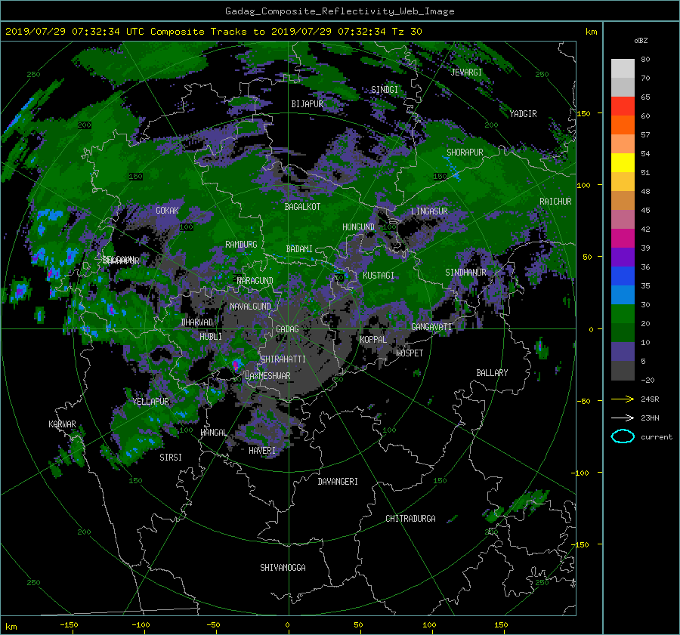Click the CHITRADURGA city label
Viewport: 680px width, 635px height.
(410, 519)
